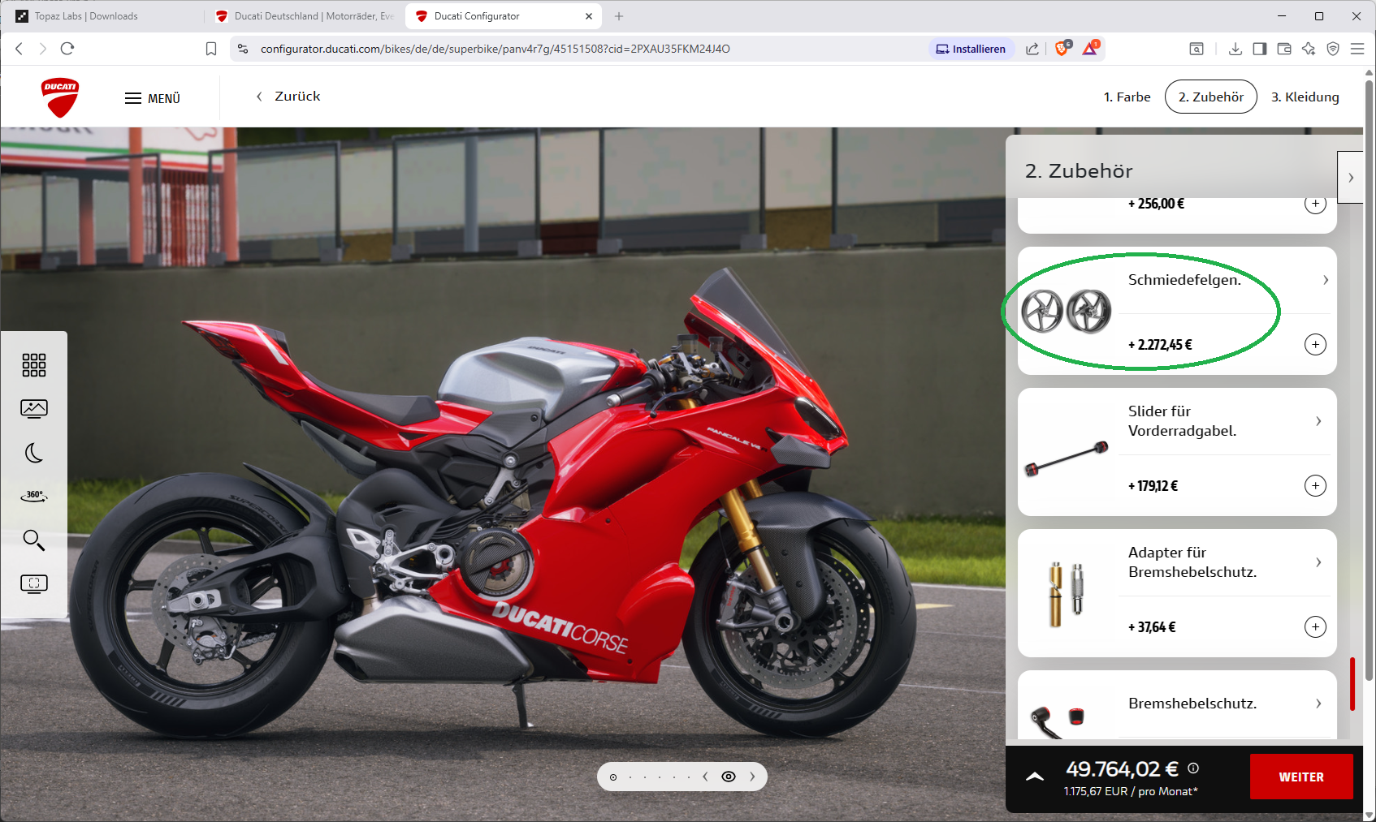Switch to Ducati Deutschland Motorräder tab
1376x822 pixels.
click(x=305, y=16)
